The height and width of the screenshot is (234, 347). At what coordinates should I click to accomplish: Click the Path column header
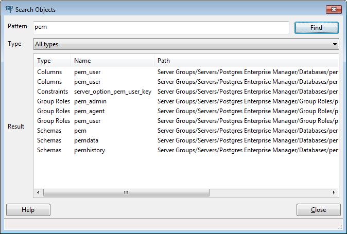246,61
